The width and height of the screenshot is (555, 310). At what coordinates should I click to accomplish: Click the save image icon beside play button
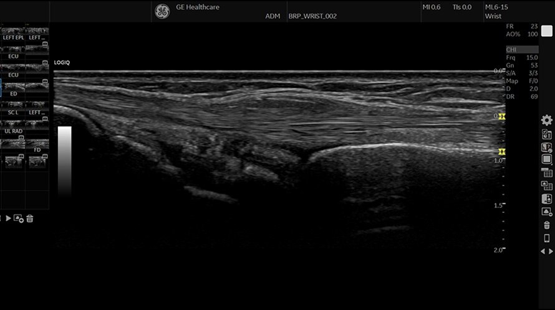pyautogui.click(x=19, y=218)
